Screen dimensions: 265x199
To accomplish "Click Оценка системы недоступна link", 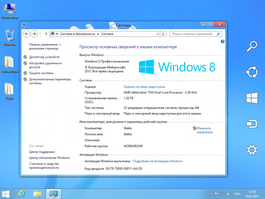I will pyautogui.click(x=144, y=87).
